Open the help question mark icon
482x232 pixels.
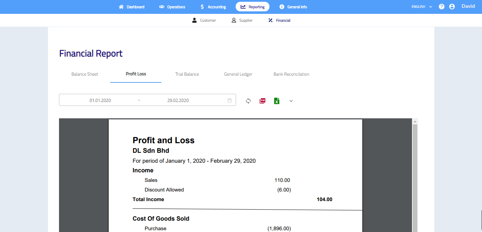coord(441,7)
